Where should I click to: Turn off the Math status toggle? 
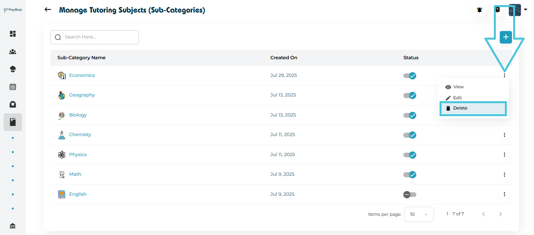(x=410, y=175)
